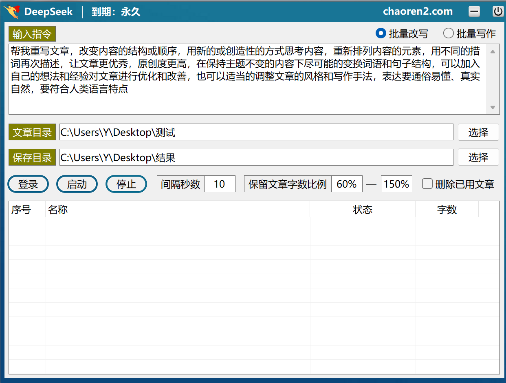The height and width of the screenshot is (383, 506).
Task: Click 选择 button for 文章目录
Action: click(478, 132)
